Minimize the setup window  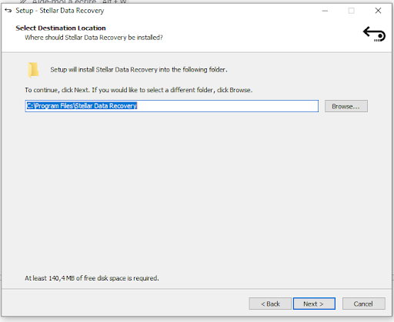[325, 11]
